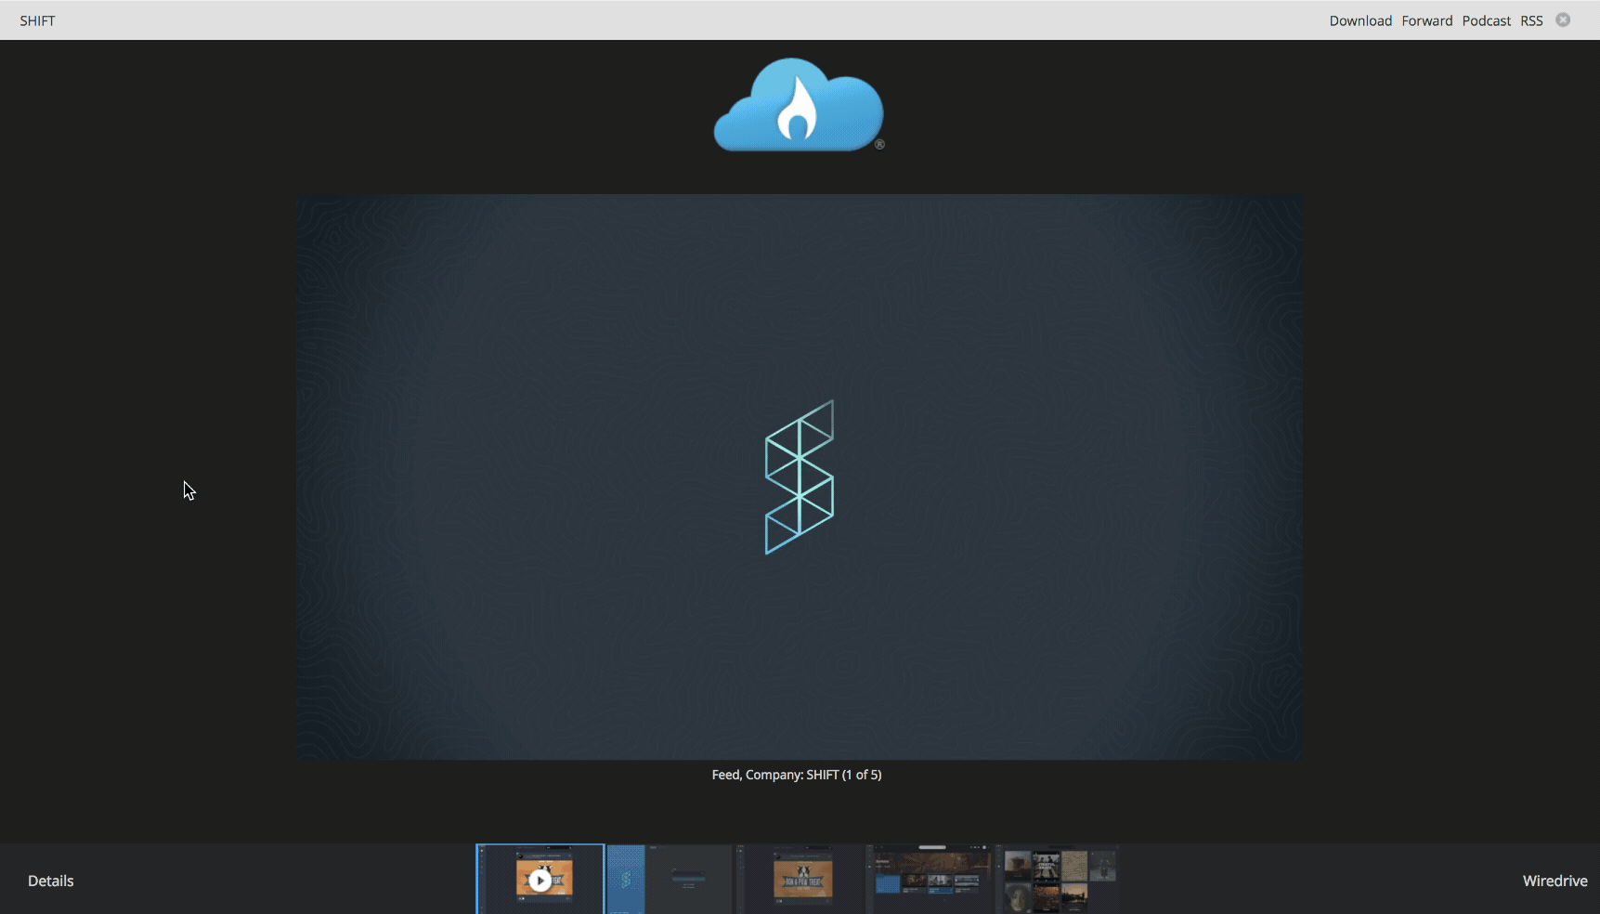
Task: Click the Download link
Action: coord(1360,20)
